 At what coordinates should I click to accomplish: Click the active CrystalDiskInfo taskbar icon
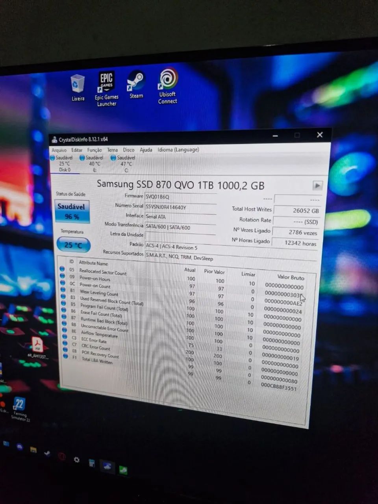pos(107,467)
